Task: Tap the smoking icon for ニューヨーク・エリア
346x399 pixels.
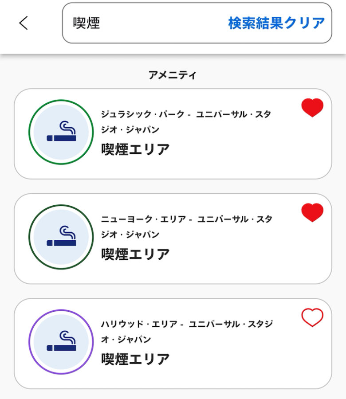Action: coord(61,237)
